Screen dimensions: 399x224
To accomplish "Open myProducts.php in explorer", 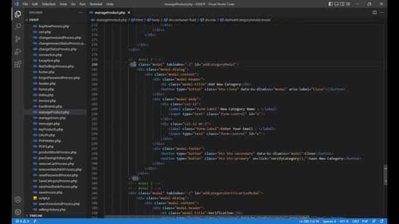I will click(50, 129).
